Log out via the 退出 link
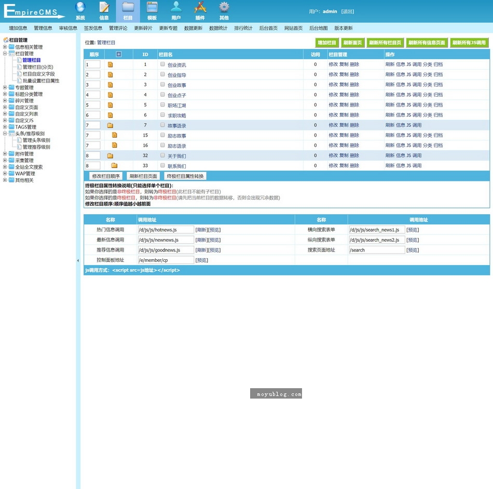The image size is (493, 489). point(348,11)
